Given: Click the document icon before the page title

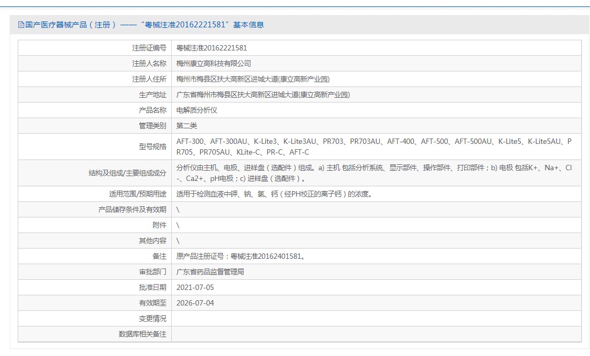Looking at the screenshot, I should [21, 25].
